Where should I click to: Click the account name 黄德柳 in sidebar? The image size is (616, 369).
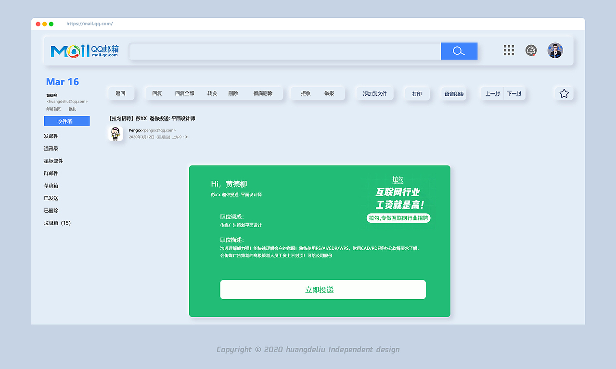pos(51,95)
